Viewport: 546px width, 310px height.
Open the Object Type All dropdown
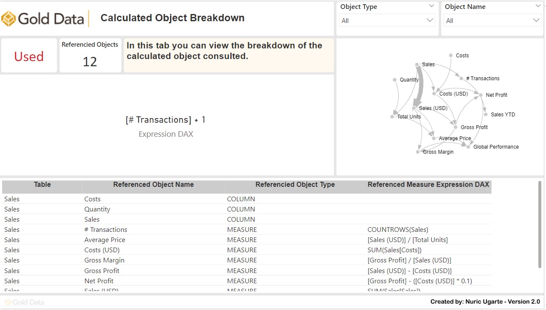[387, 20]
